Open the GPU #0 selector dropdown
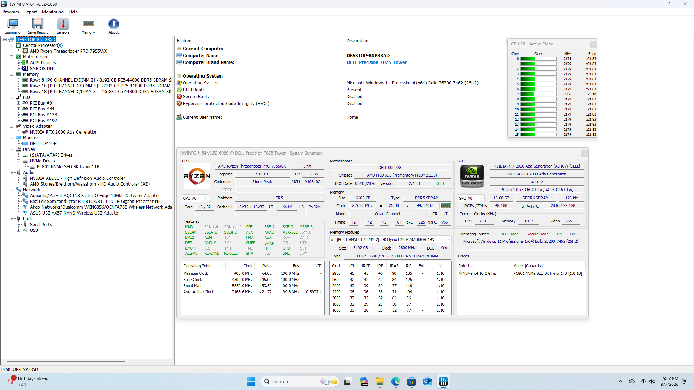This screenshot has height=390, width=694. [471, 198]
